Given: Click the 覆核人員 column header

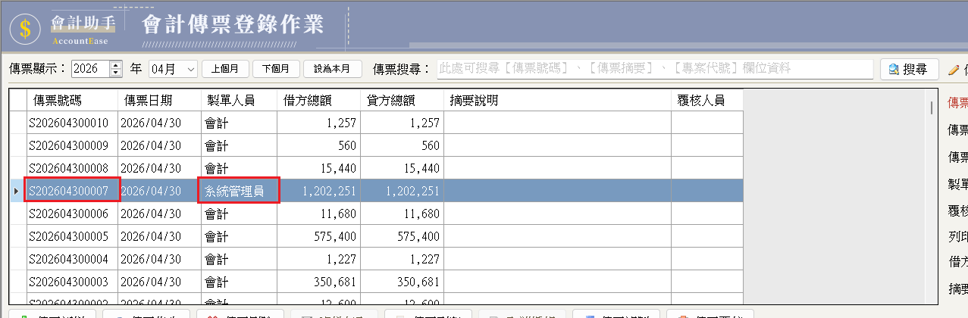Looking at the screenshot, I should tap(706, 100).
